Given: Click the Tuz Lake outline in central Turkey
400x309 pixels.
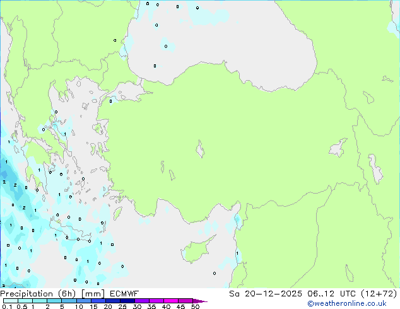Looking at the screenshot, I should tap(200, 149).
